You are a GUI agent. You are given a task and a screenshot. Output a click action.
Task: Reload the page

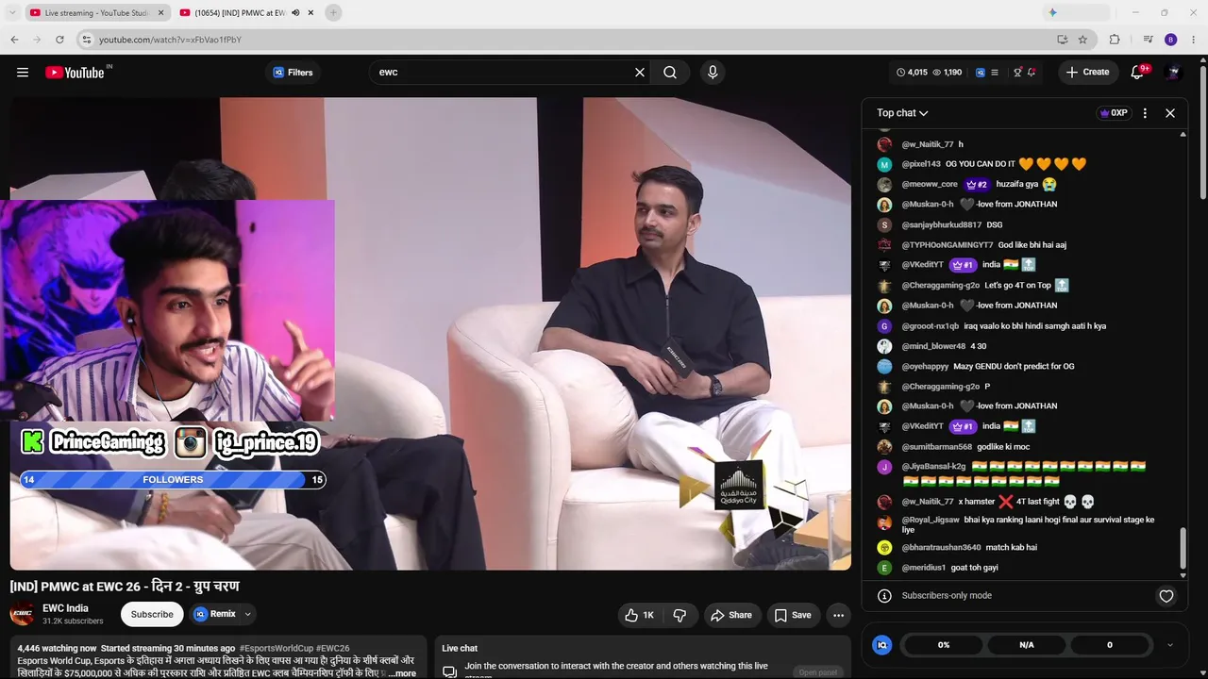click(x=59, y=40)
